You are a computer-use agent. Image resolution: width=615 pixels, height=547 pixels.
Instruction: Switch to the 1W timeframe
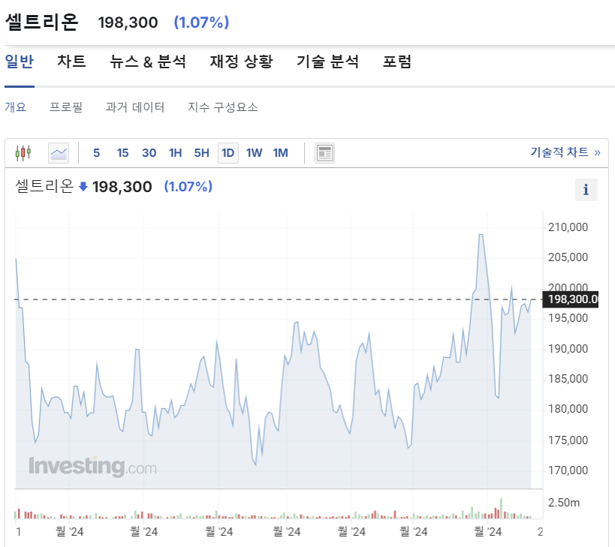click(254, 152)
